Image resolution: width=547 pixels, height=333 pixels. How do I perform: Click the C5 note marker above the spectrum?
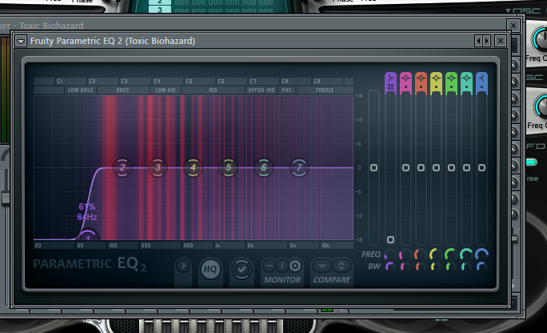pos(189,82)
